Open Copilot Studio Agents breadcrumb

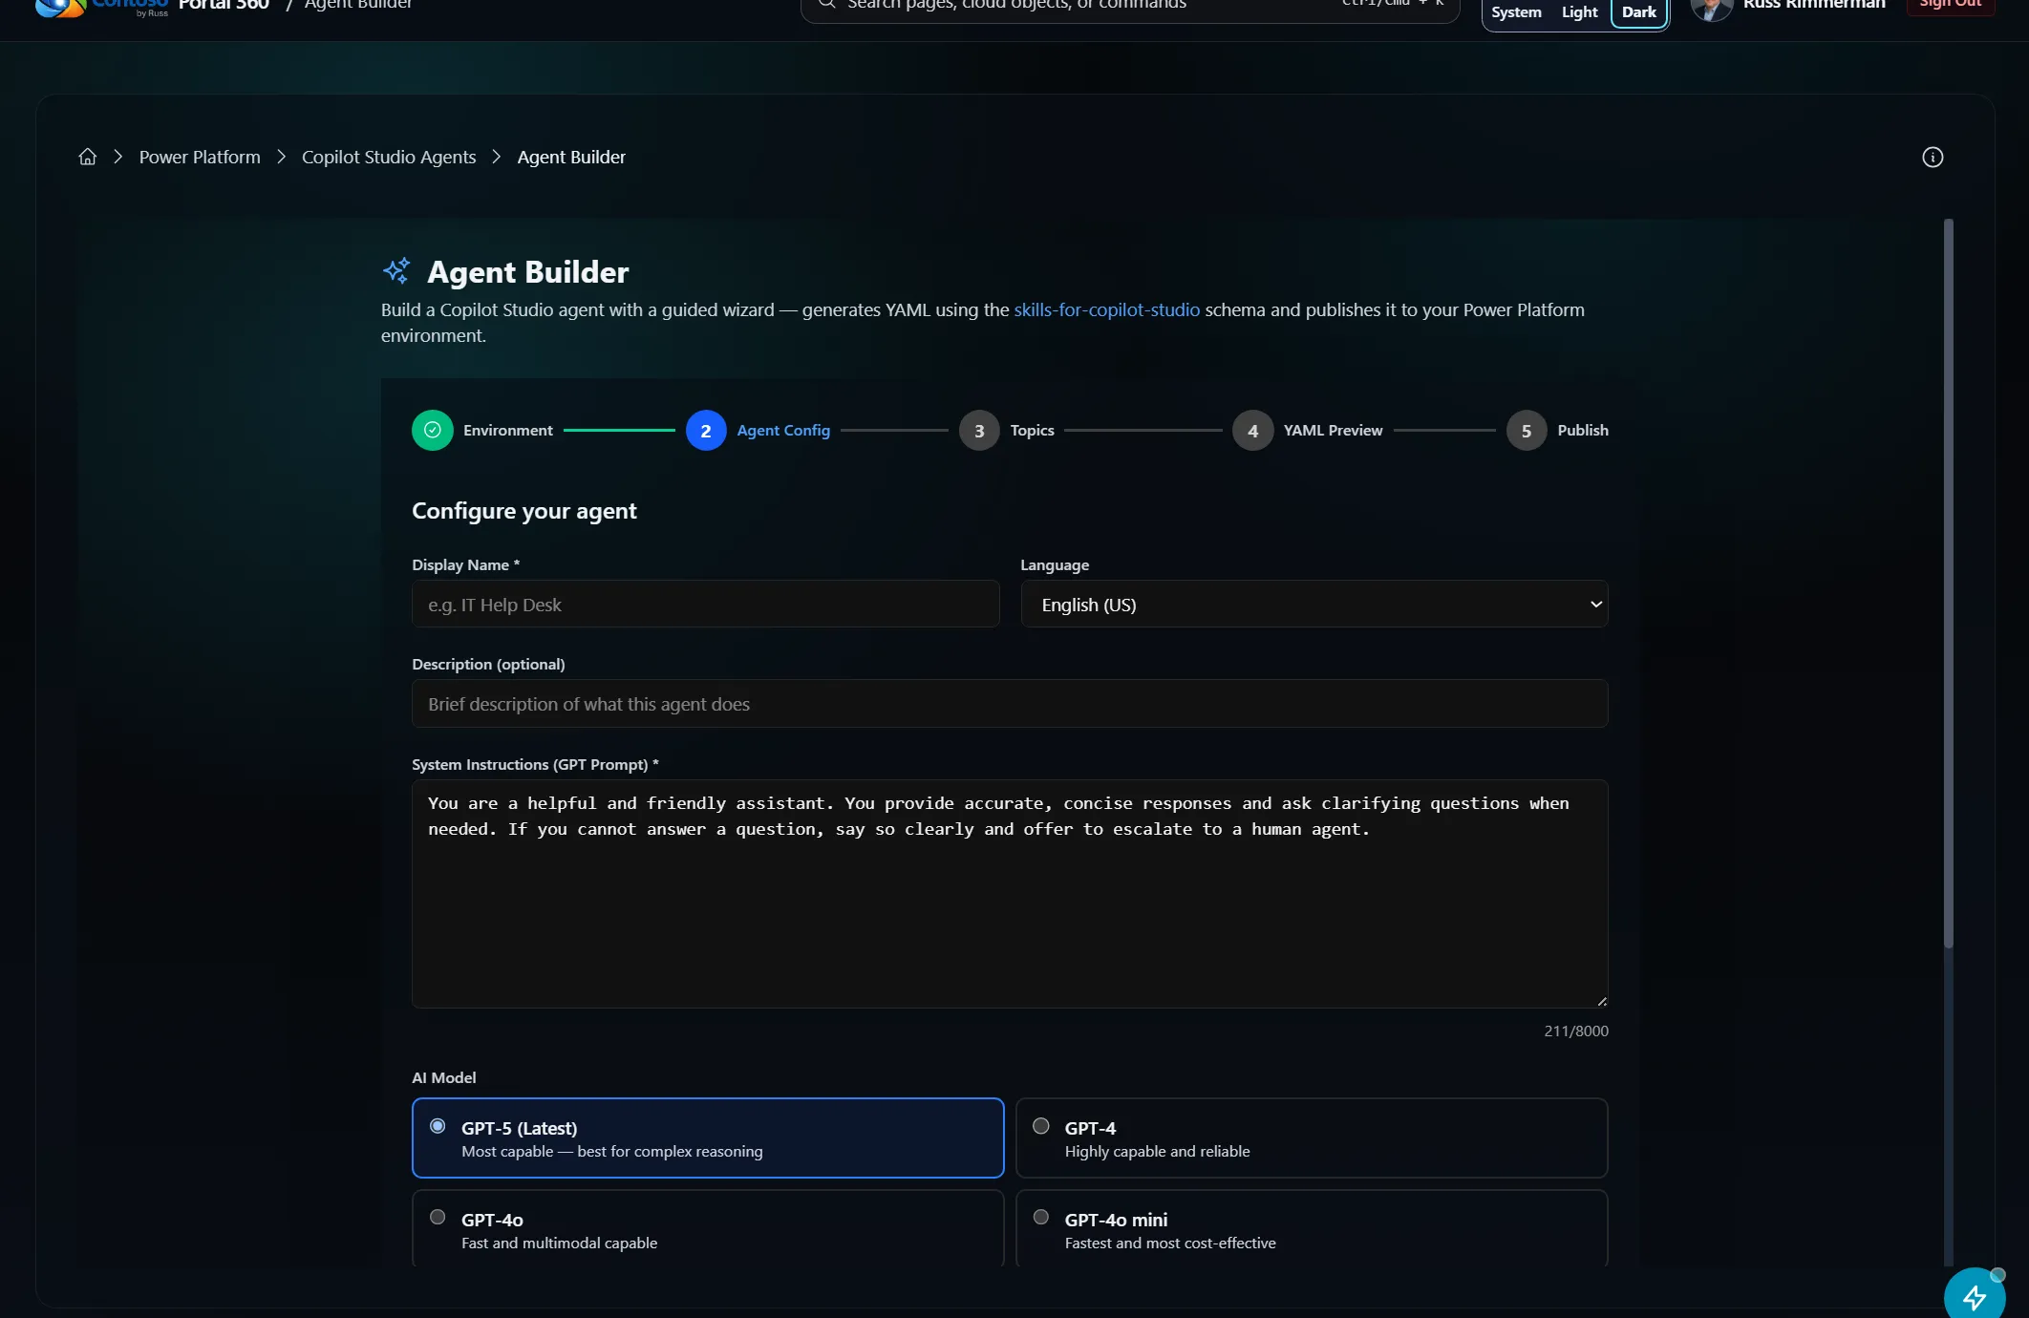pyautogui.click(x=389, y=157)
